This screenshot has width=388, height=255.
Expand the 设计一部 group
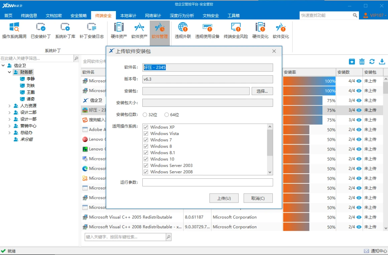(x=9, y=119)
